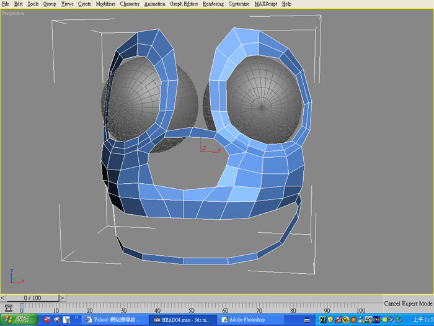Click Cancel Expert Mode button

pos(408,304)
